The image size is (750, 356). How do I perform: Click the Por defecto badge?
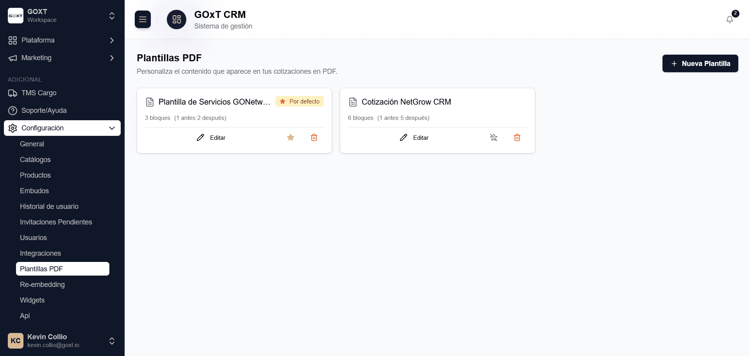300,101
